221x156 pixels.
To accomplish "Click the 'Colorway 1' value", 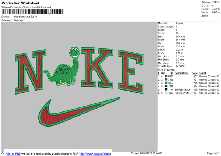I will (20, 20).
